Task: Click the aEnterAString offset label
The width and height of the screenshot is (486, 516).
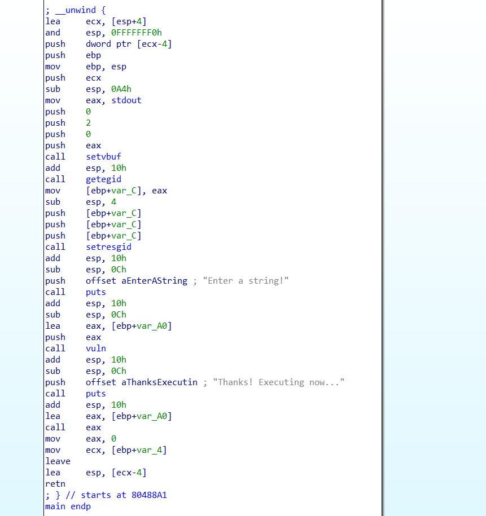Action: [x=154, y=281]
